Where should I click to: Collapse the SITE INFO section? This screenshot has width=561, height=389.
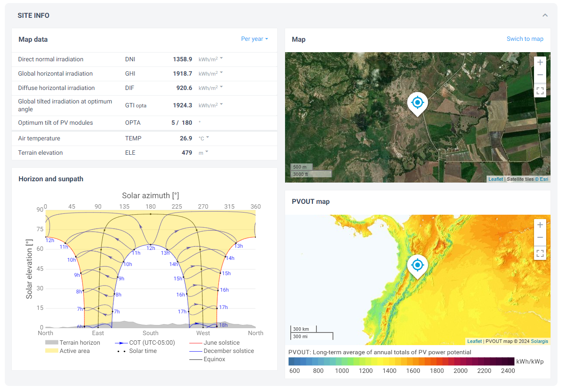pos(545,15)
